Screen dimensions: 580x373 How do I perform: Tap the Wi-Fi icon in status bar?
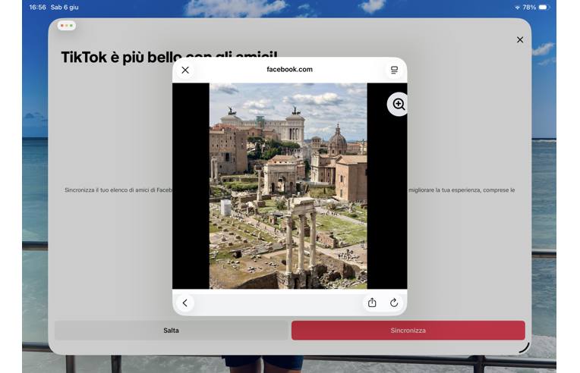[517, 8]
